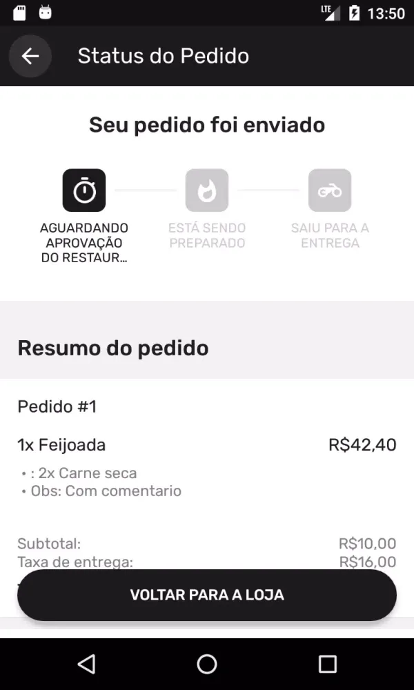Screen dimensions: 414x690
Task: Tap the Status do Pedido title
Action: pos(164,56)
